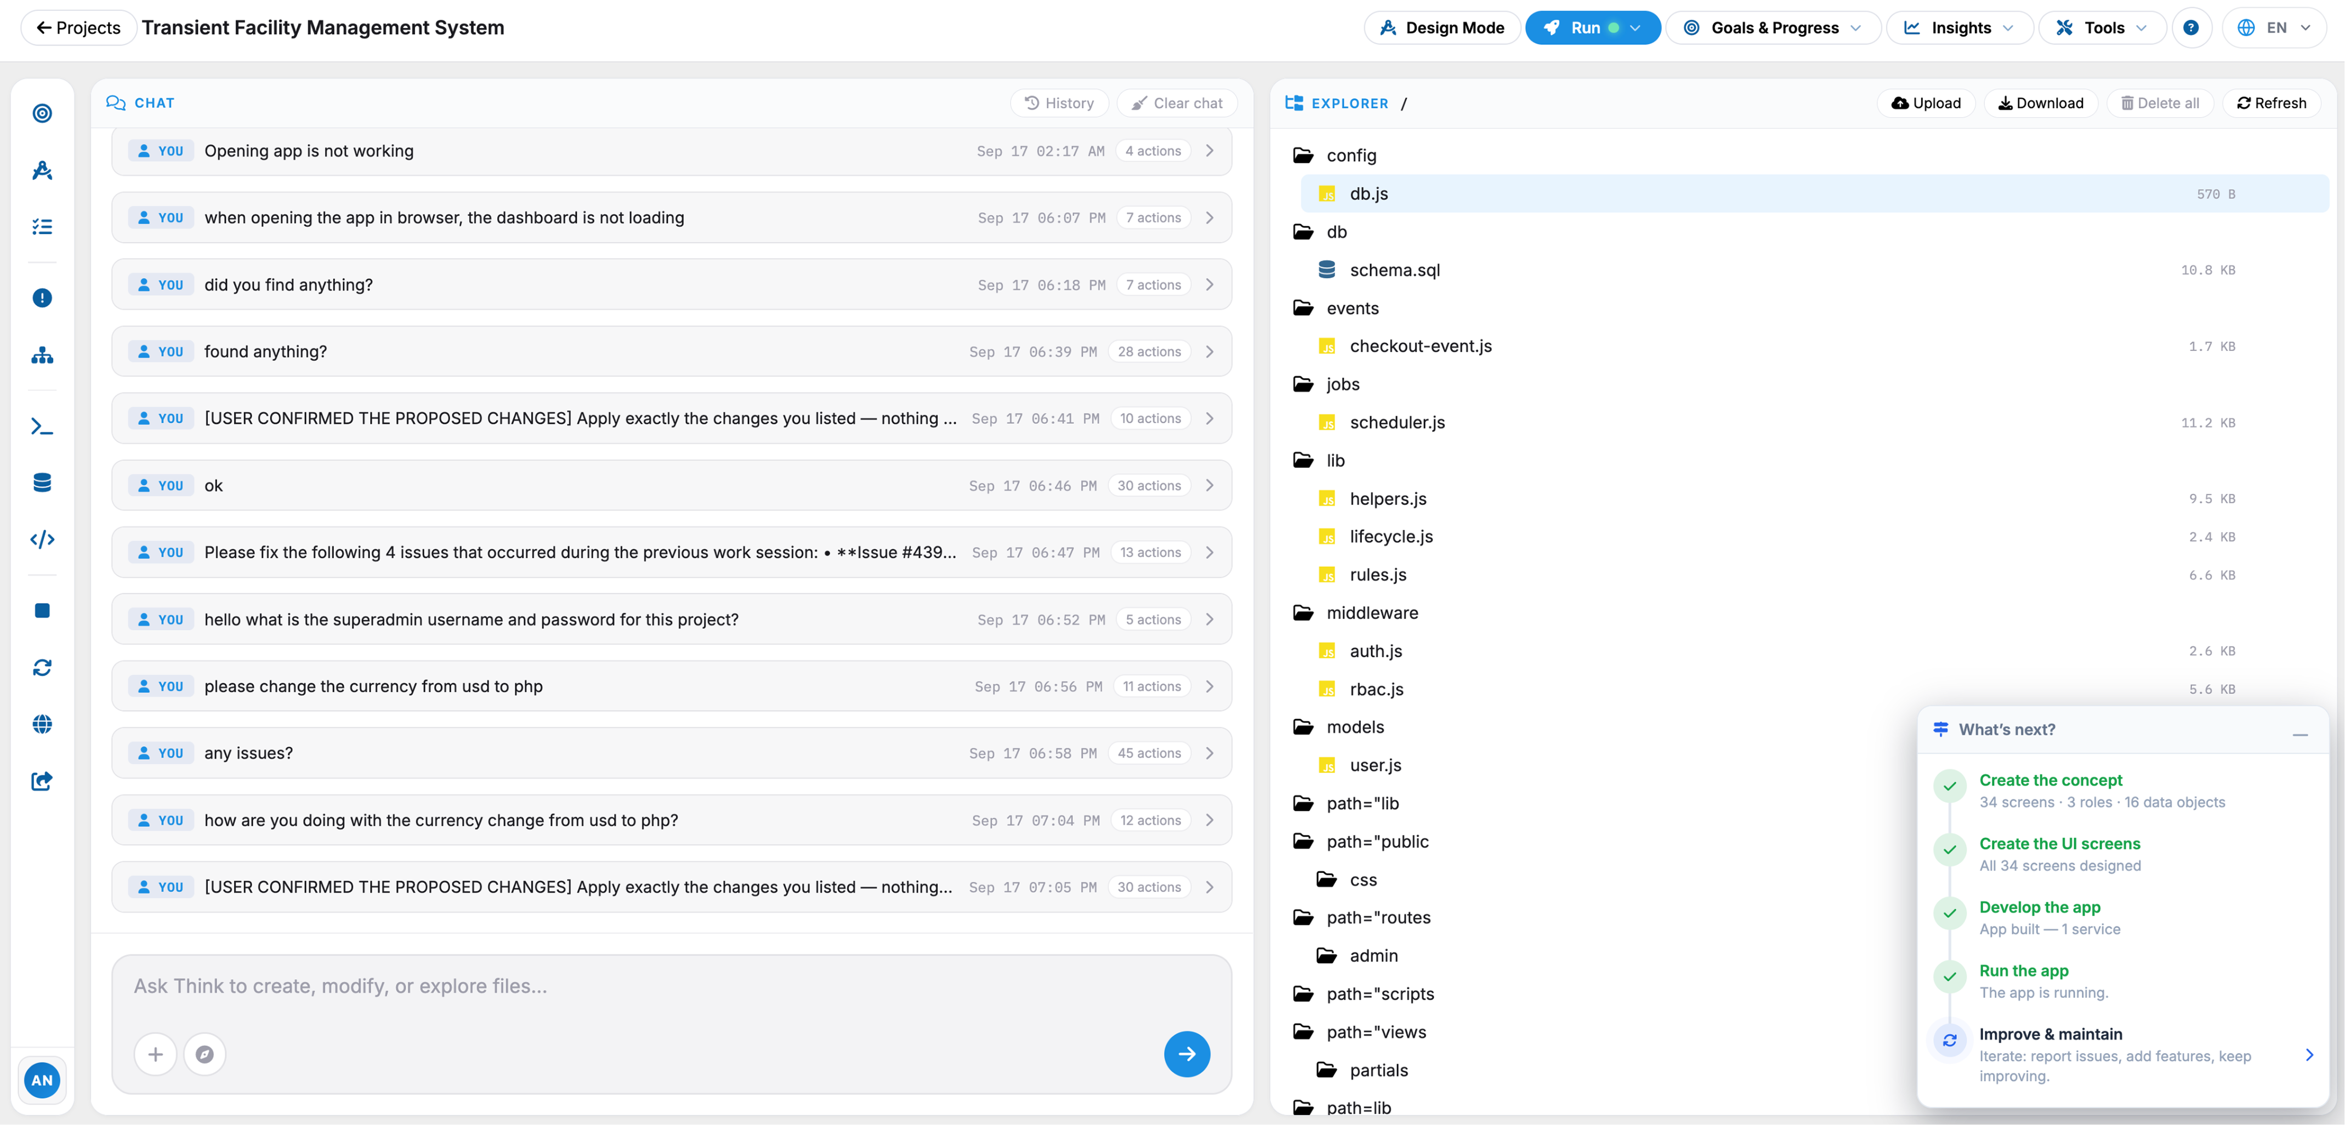The image size is (2345, 1125).
Task: Expand Improve & maintain step arrow
Action: pyautogui.click(x=2309, y=1054)
